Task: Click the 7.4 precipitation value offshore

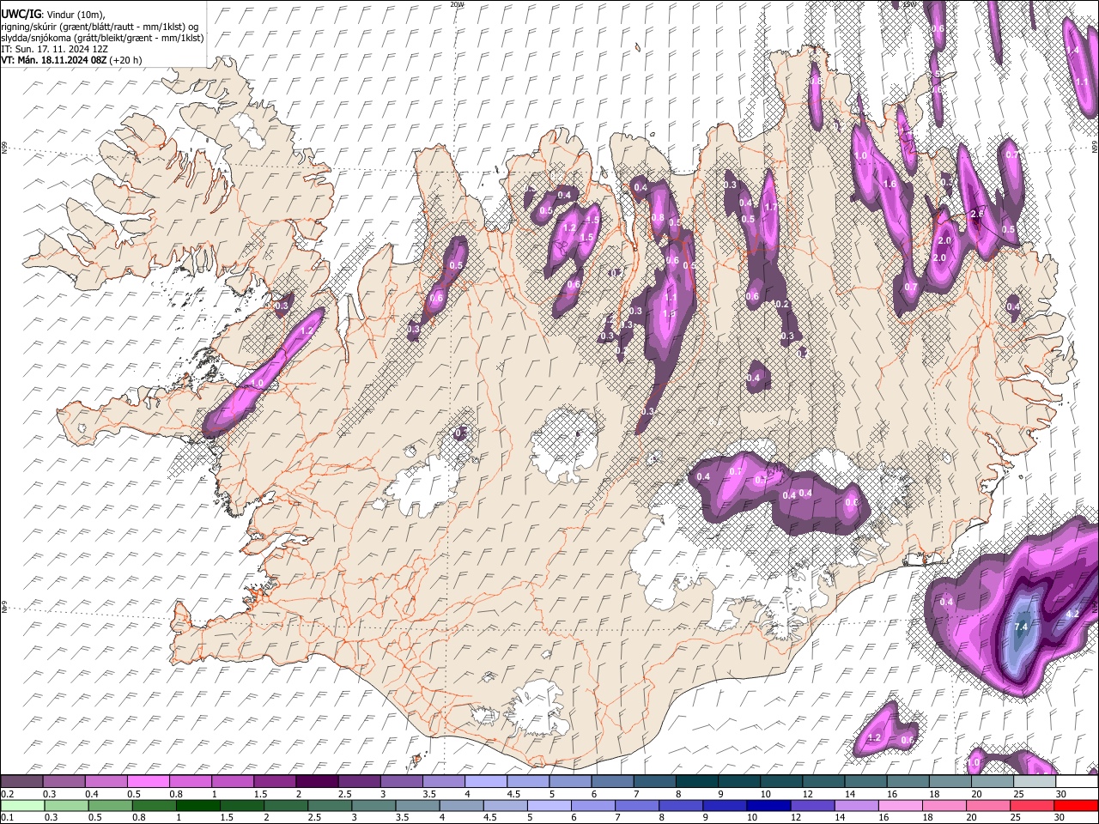Action: point(1021,627)
